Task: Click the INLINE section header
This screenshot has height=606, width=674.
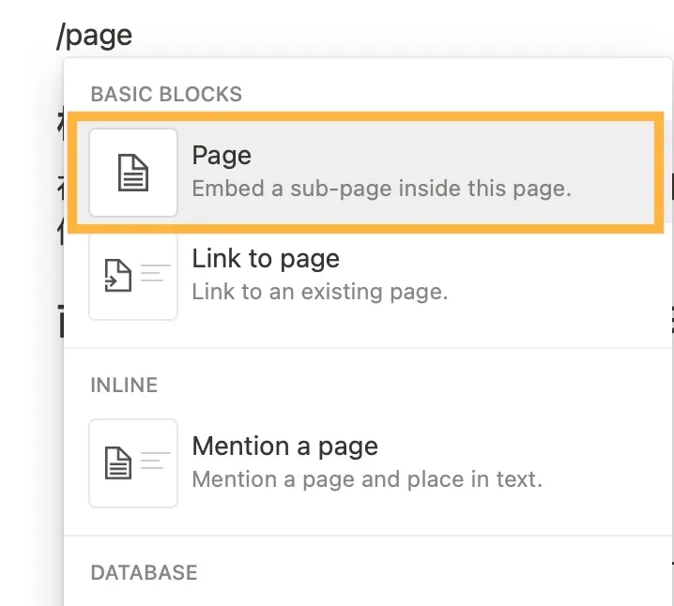Action: coord(124,385)
